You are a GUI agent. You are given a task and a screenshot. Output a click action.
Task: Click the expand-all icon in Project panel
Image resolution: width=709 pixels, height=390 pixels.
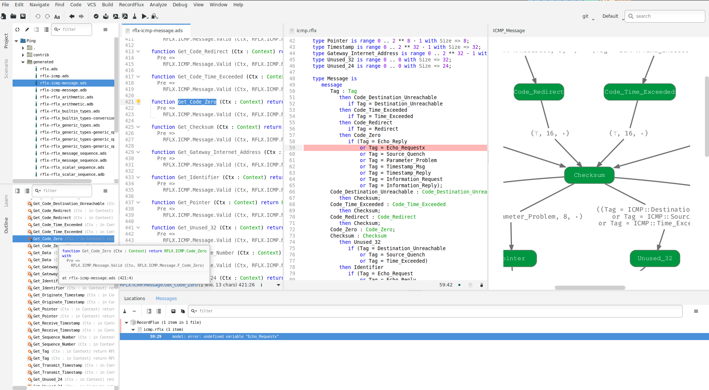coord(37,29)
